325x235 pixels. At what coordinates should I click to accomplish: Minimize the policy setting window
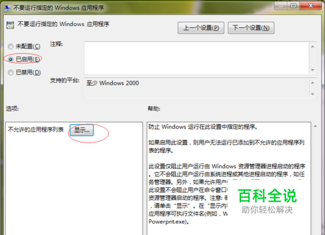[281, 6]
